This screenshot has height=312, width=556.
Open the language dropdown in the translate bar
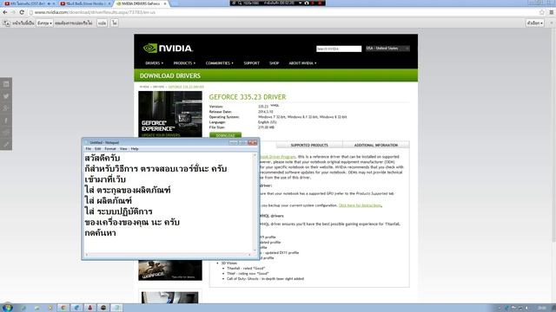click(44, 23)
